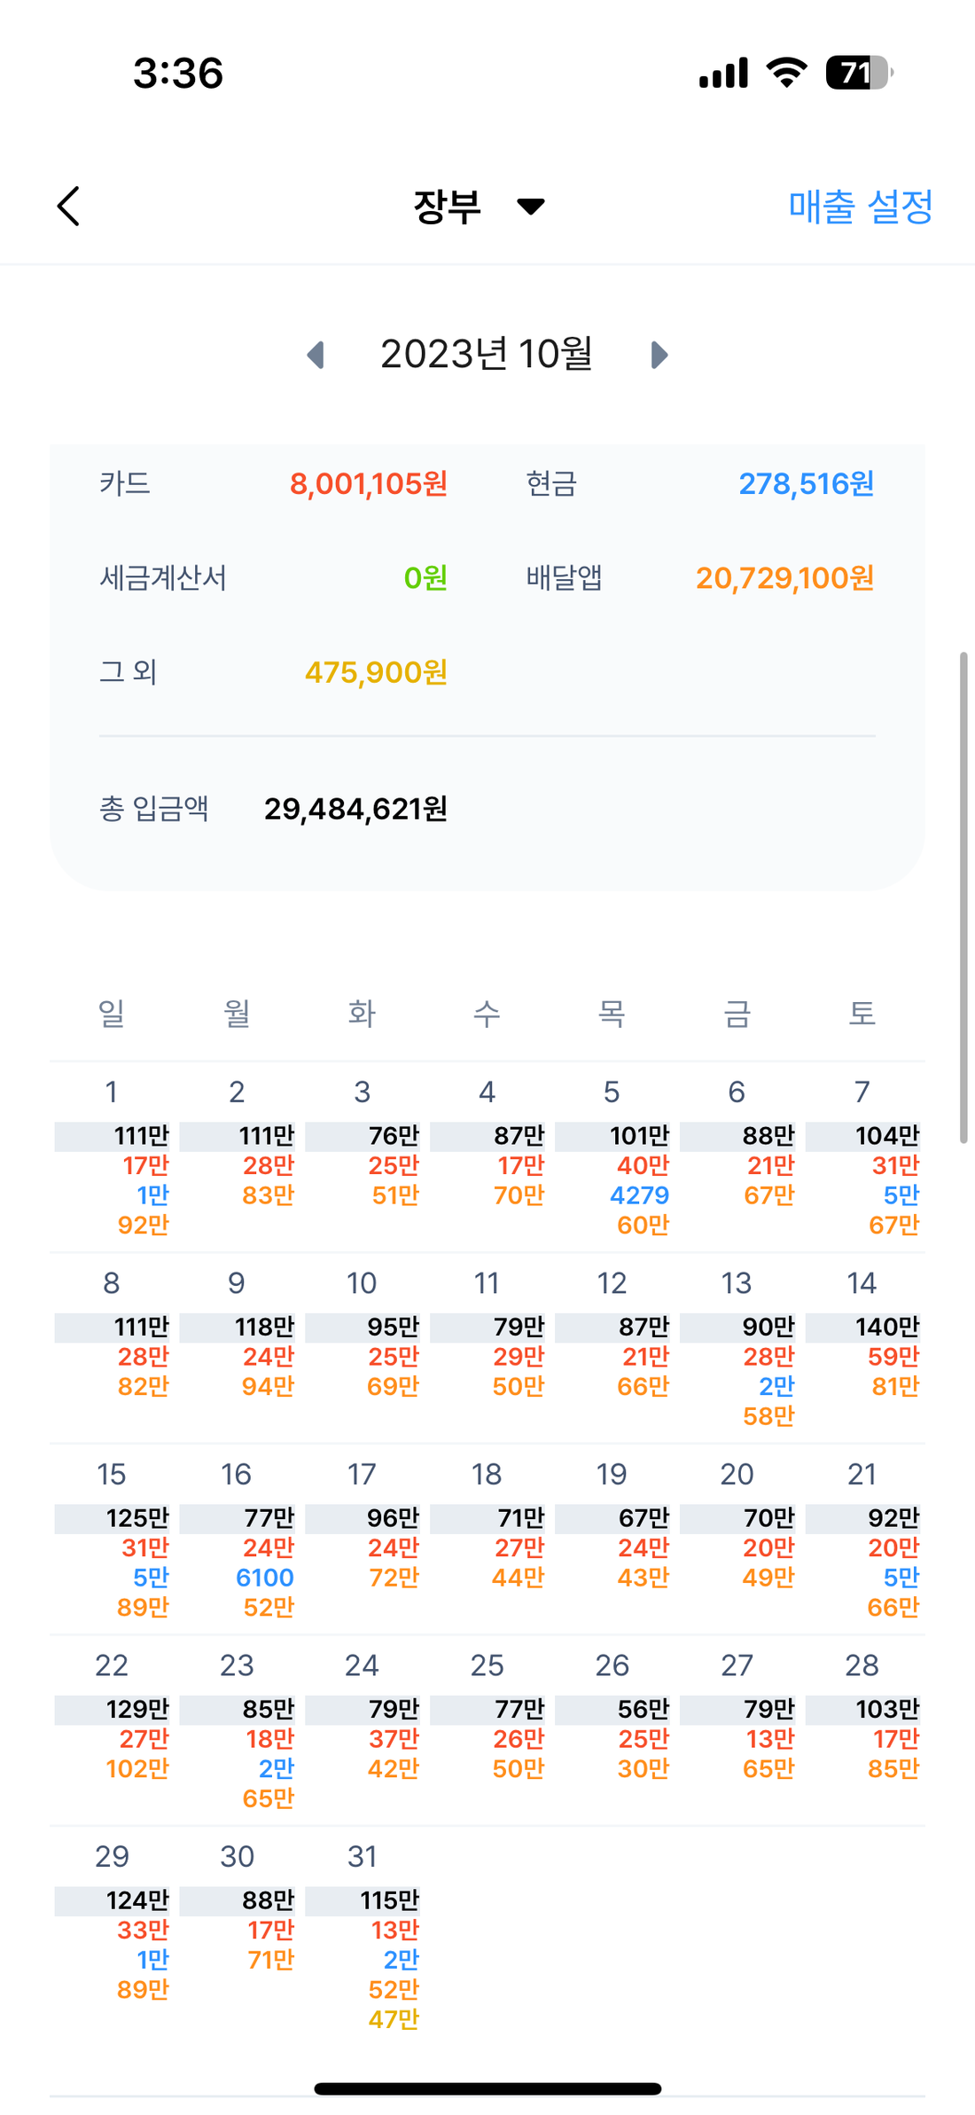Tap the 카드 amount 8,001,105원
The width and height of the screenshot is (975, 2115).
coord(368,484)
